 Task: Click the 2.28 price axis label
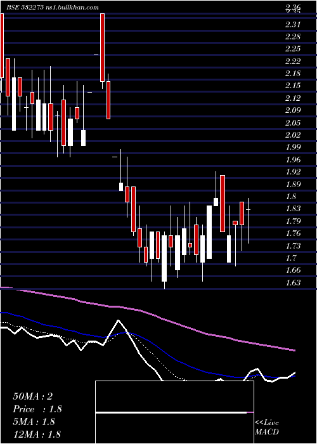tap(293, 37)
